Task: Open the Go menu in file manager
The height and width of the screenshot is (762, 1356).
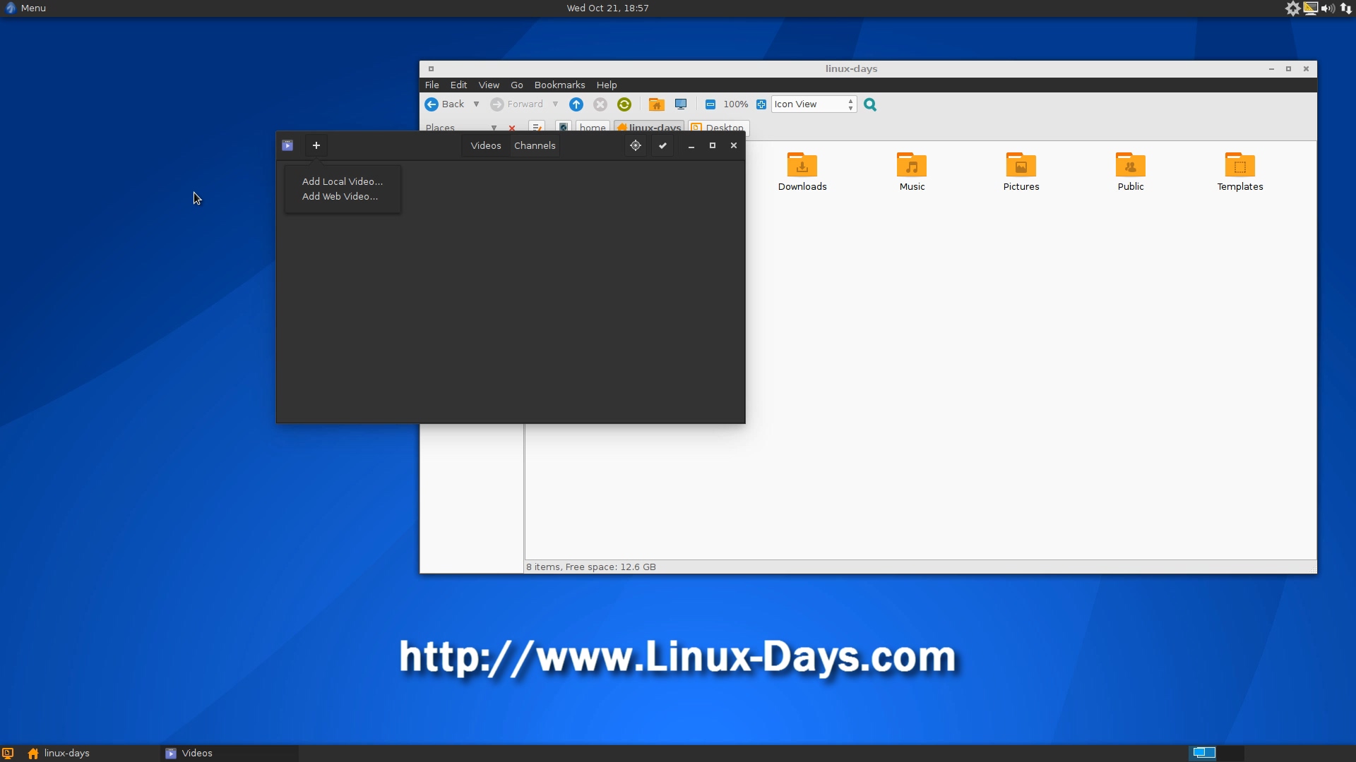Action: [x=517, y=85]
